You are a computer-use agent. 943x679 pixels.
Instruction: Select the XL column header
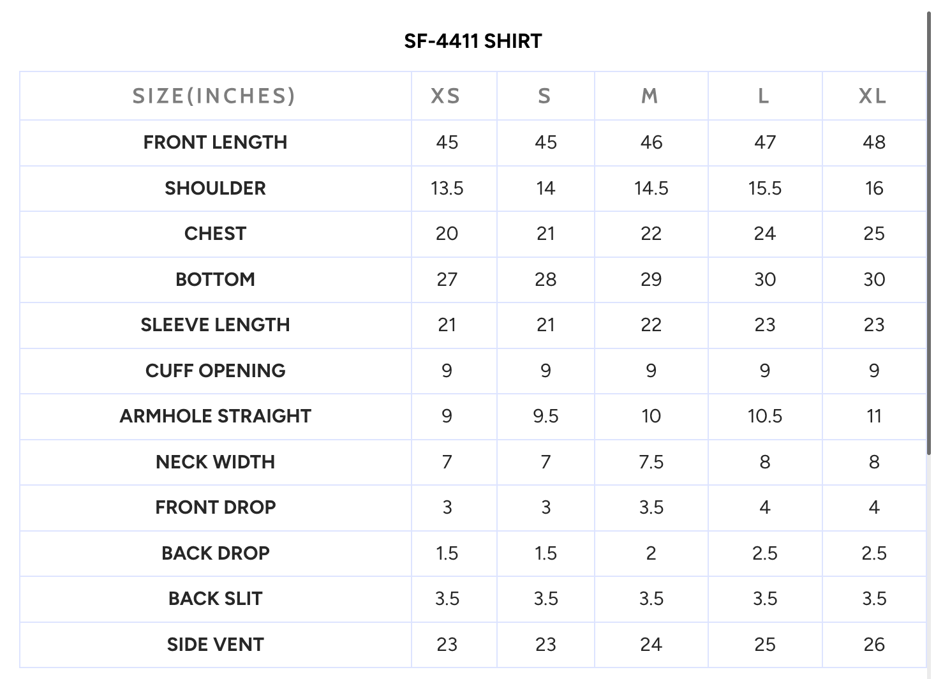click(x=873, y=96)
